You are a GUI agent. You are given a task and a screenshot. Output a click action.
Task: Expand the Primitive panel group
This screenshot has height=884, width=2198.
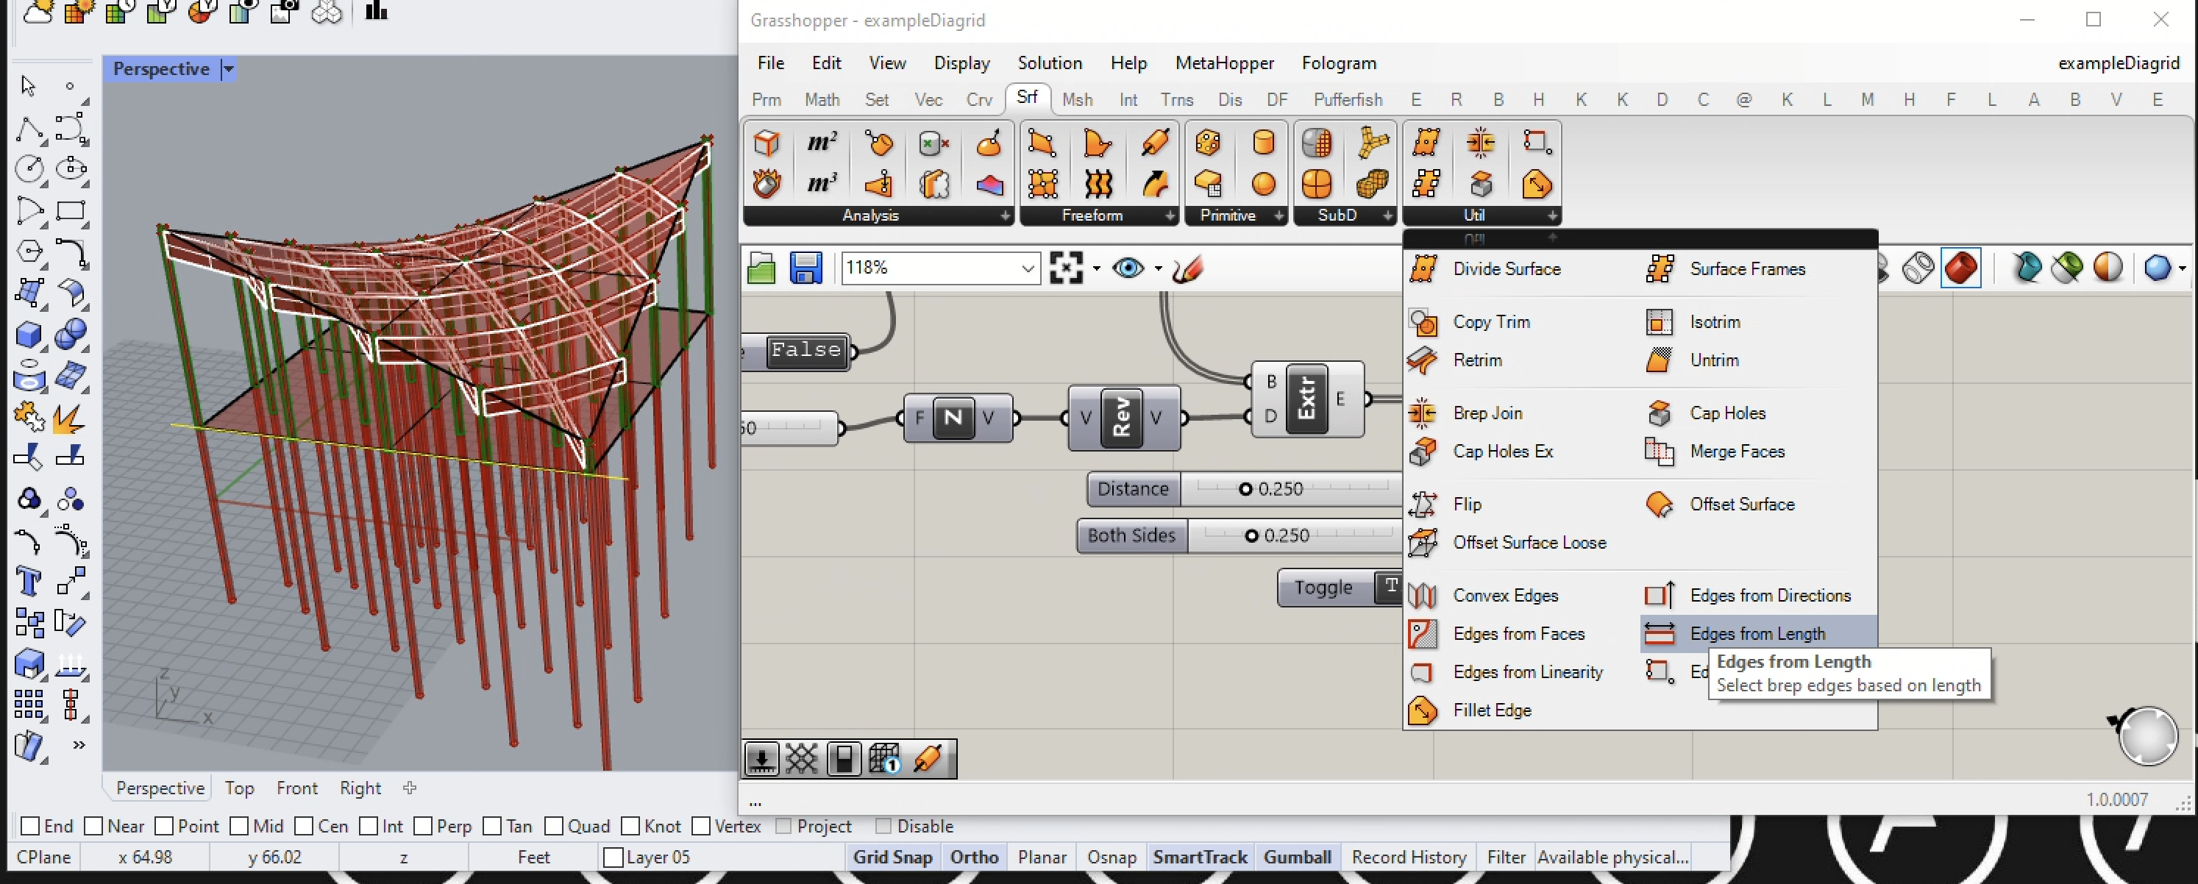pos(1279,216)
